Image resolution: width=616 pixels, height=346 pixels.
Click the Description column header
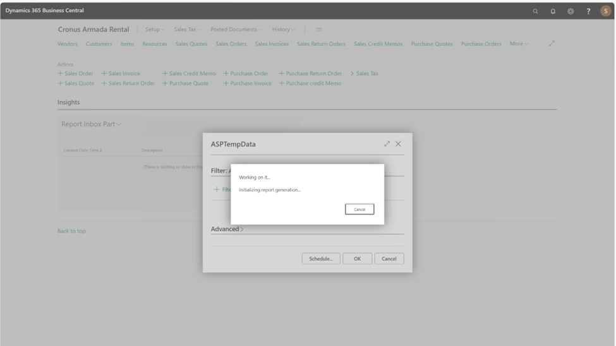pos(152,150)
